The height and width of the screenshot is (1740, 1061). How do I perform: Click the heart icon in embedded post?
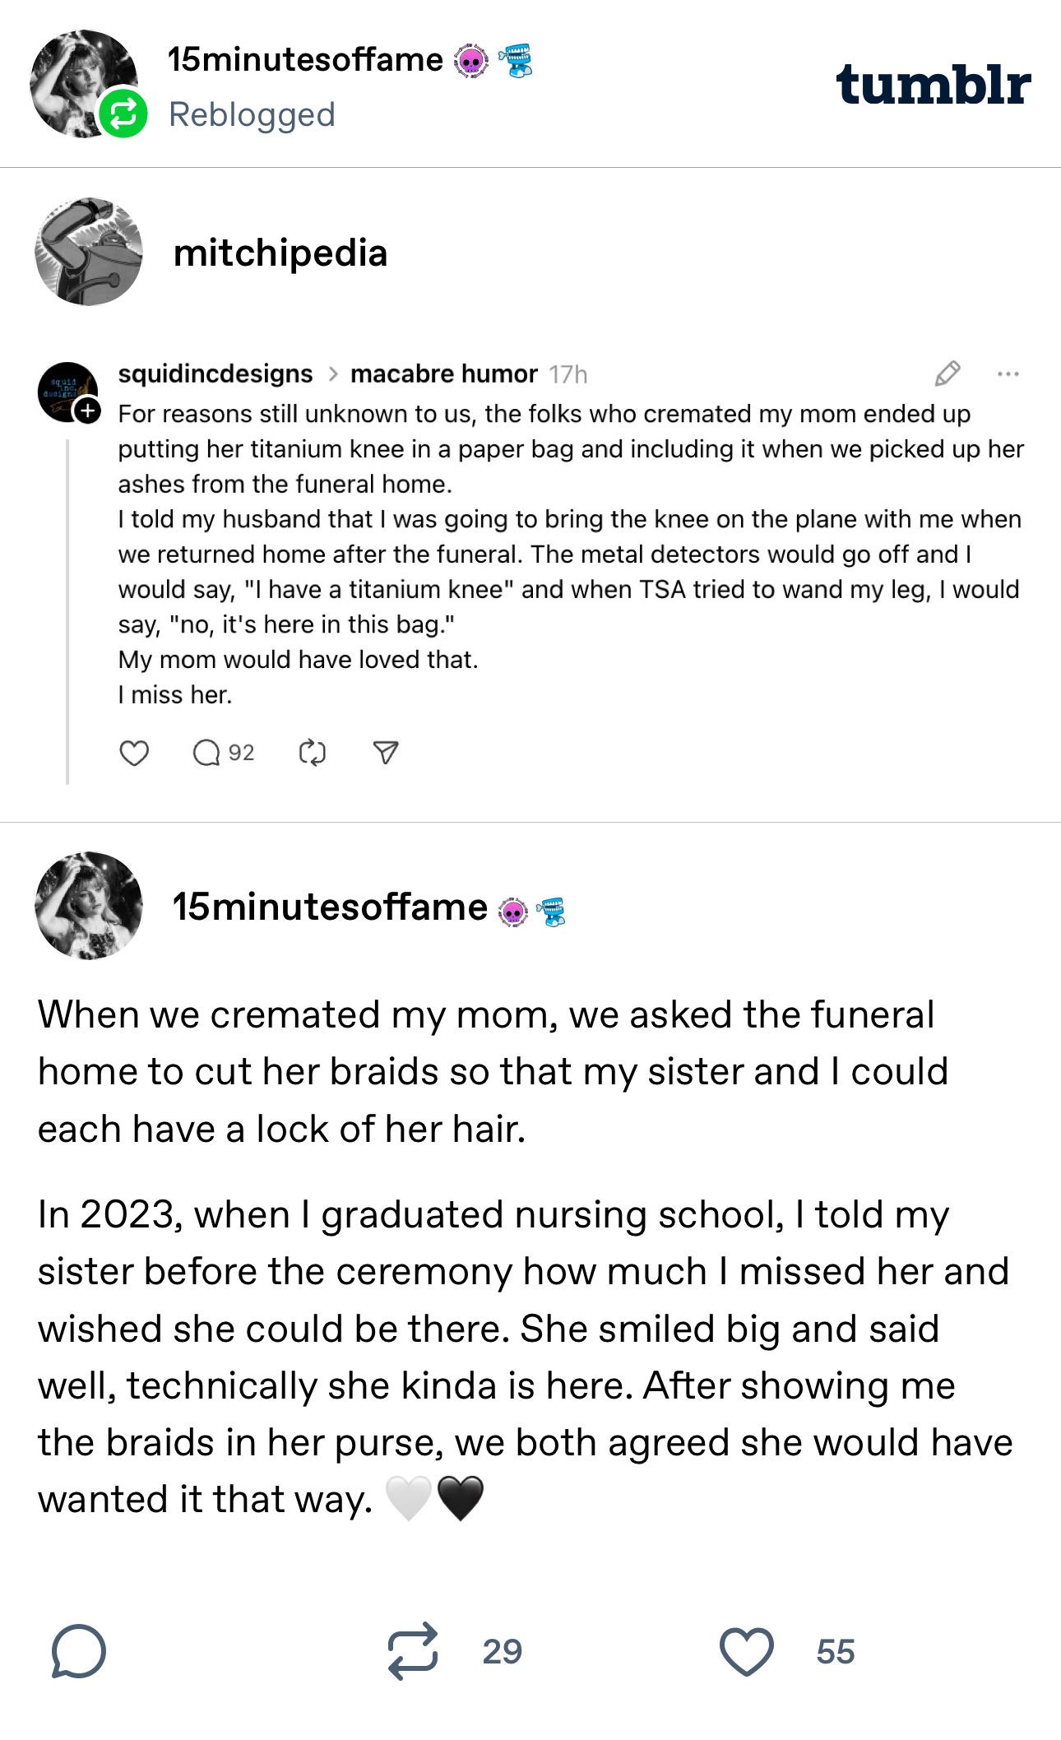click(x=134, y=753)
